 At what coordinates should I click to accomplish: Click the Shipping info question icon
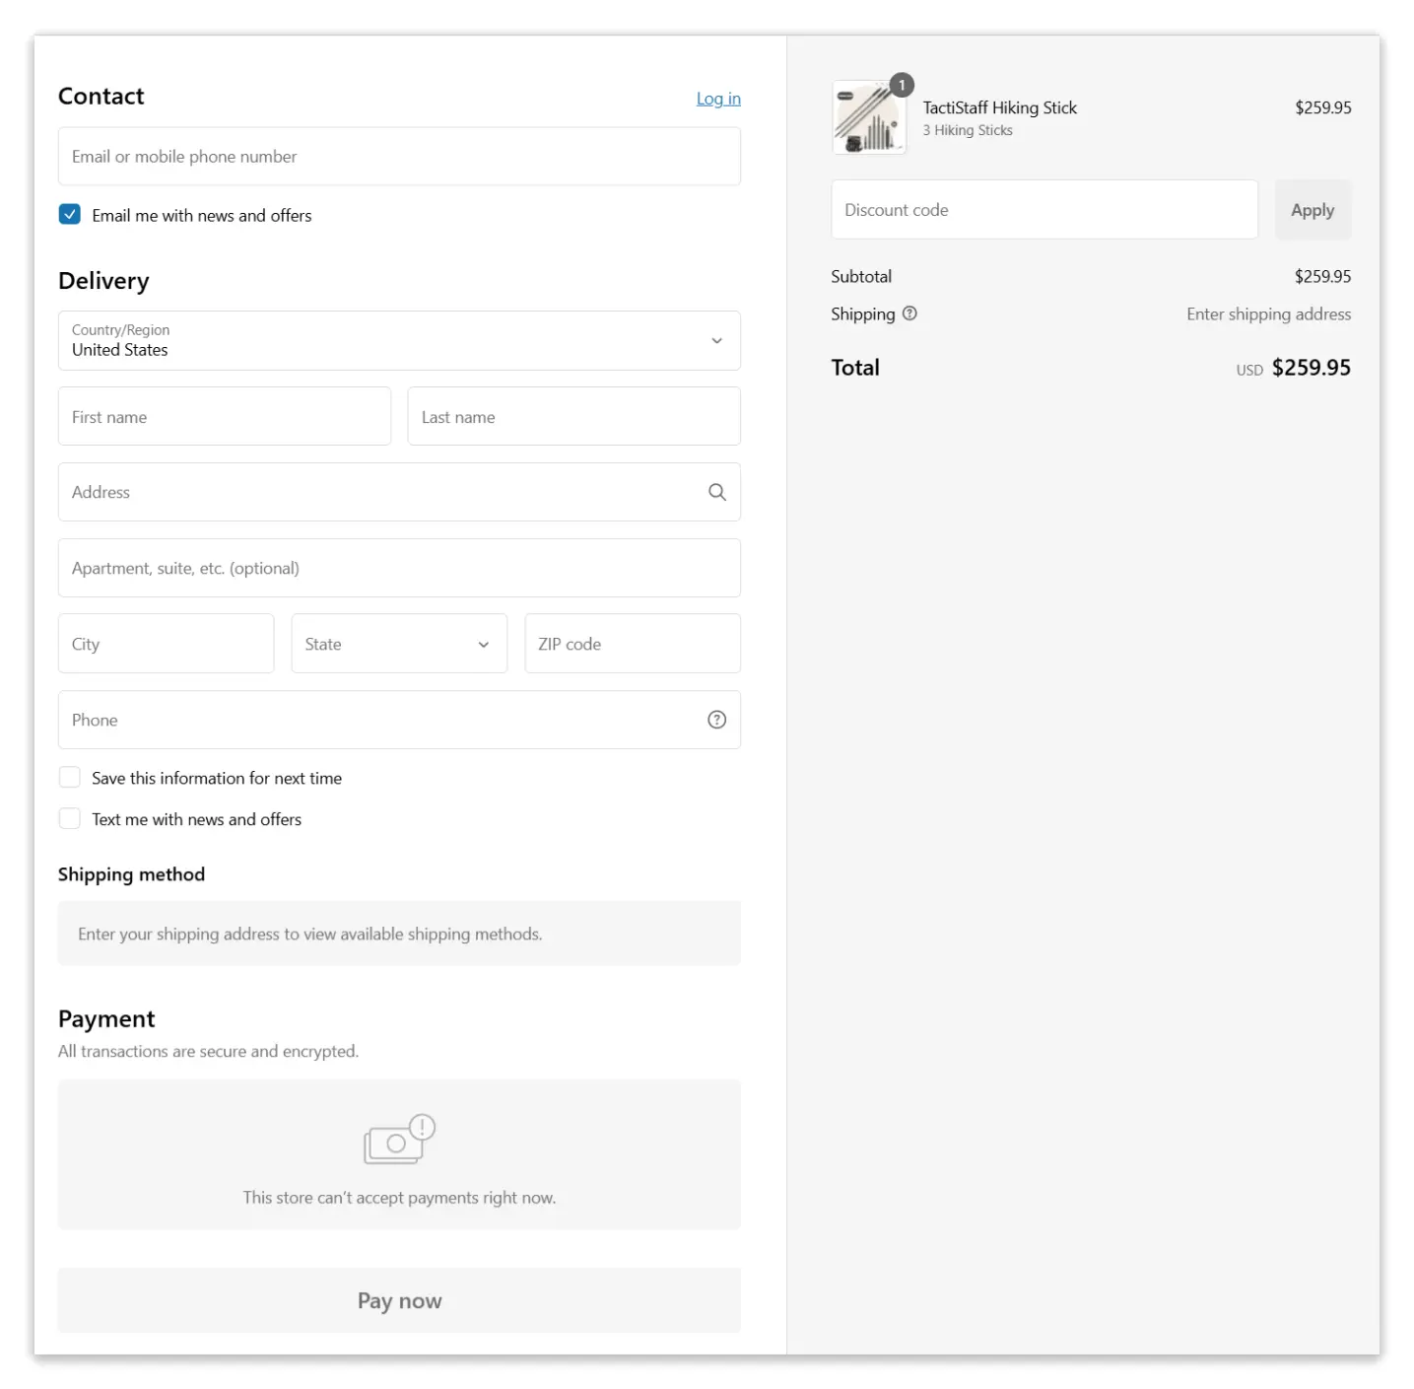coord(909,313)
